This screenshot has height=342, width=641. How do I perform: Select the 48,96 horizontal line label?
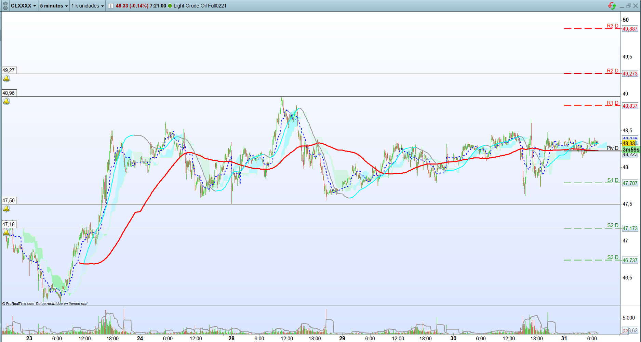coord(9,93)
